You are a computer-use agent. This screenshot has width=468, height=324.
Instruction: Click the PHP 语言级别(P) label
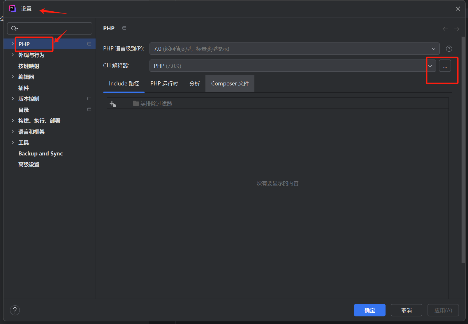[x=124, y=49]
